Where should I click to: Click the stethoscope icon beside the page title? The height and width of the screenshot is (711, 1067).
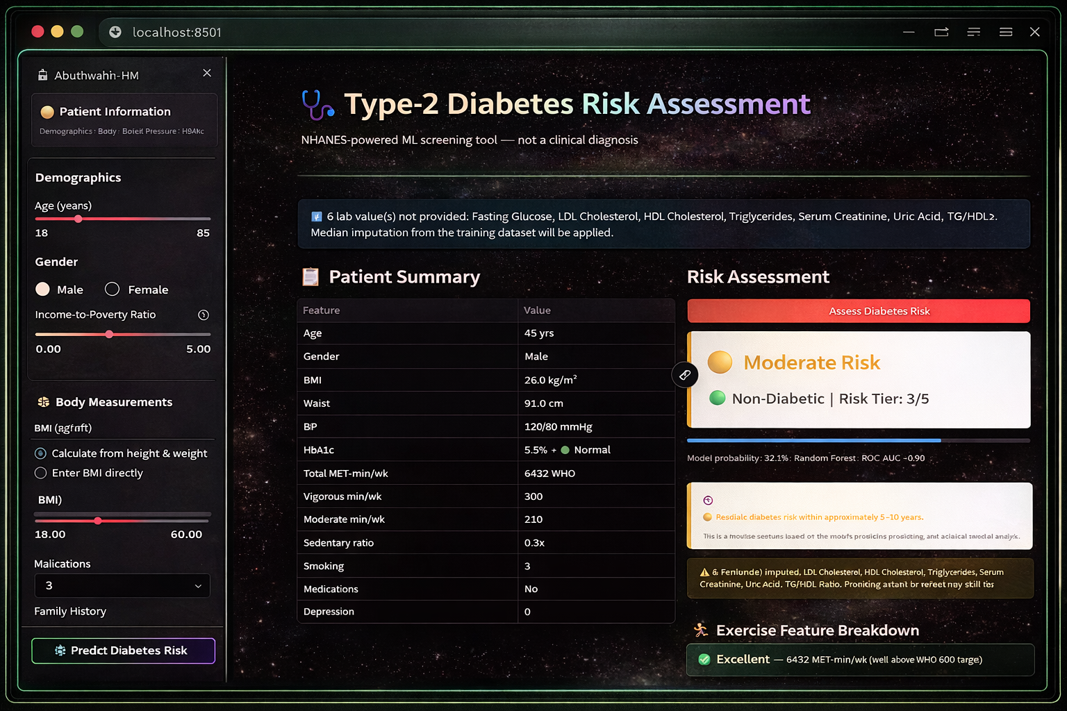(x=317, y=104)
